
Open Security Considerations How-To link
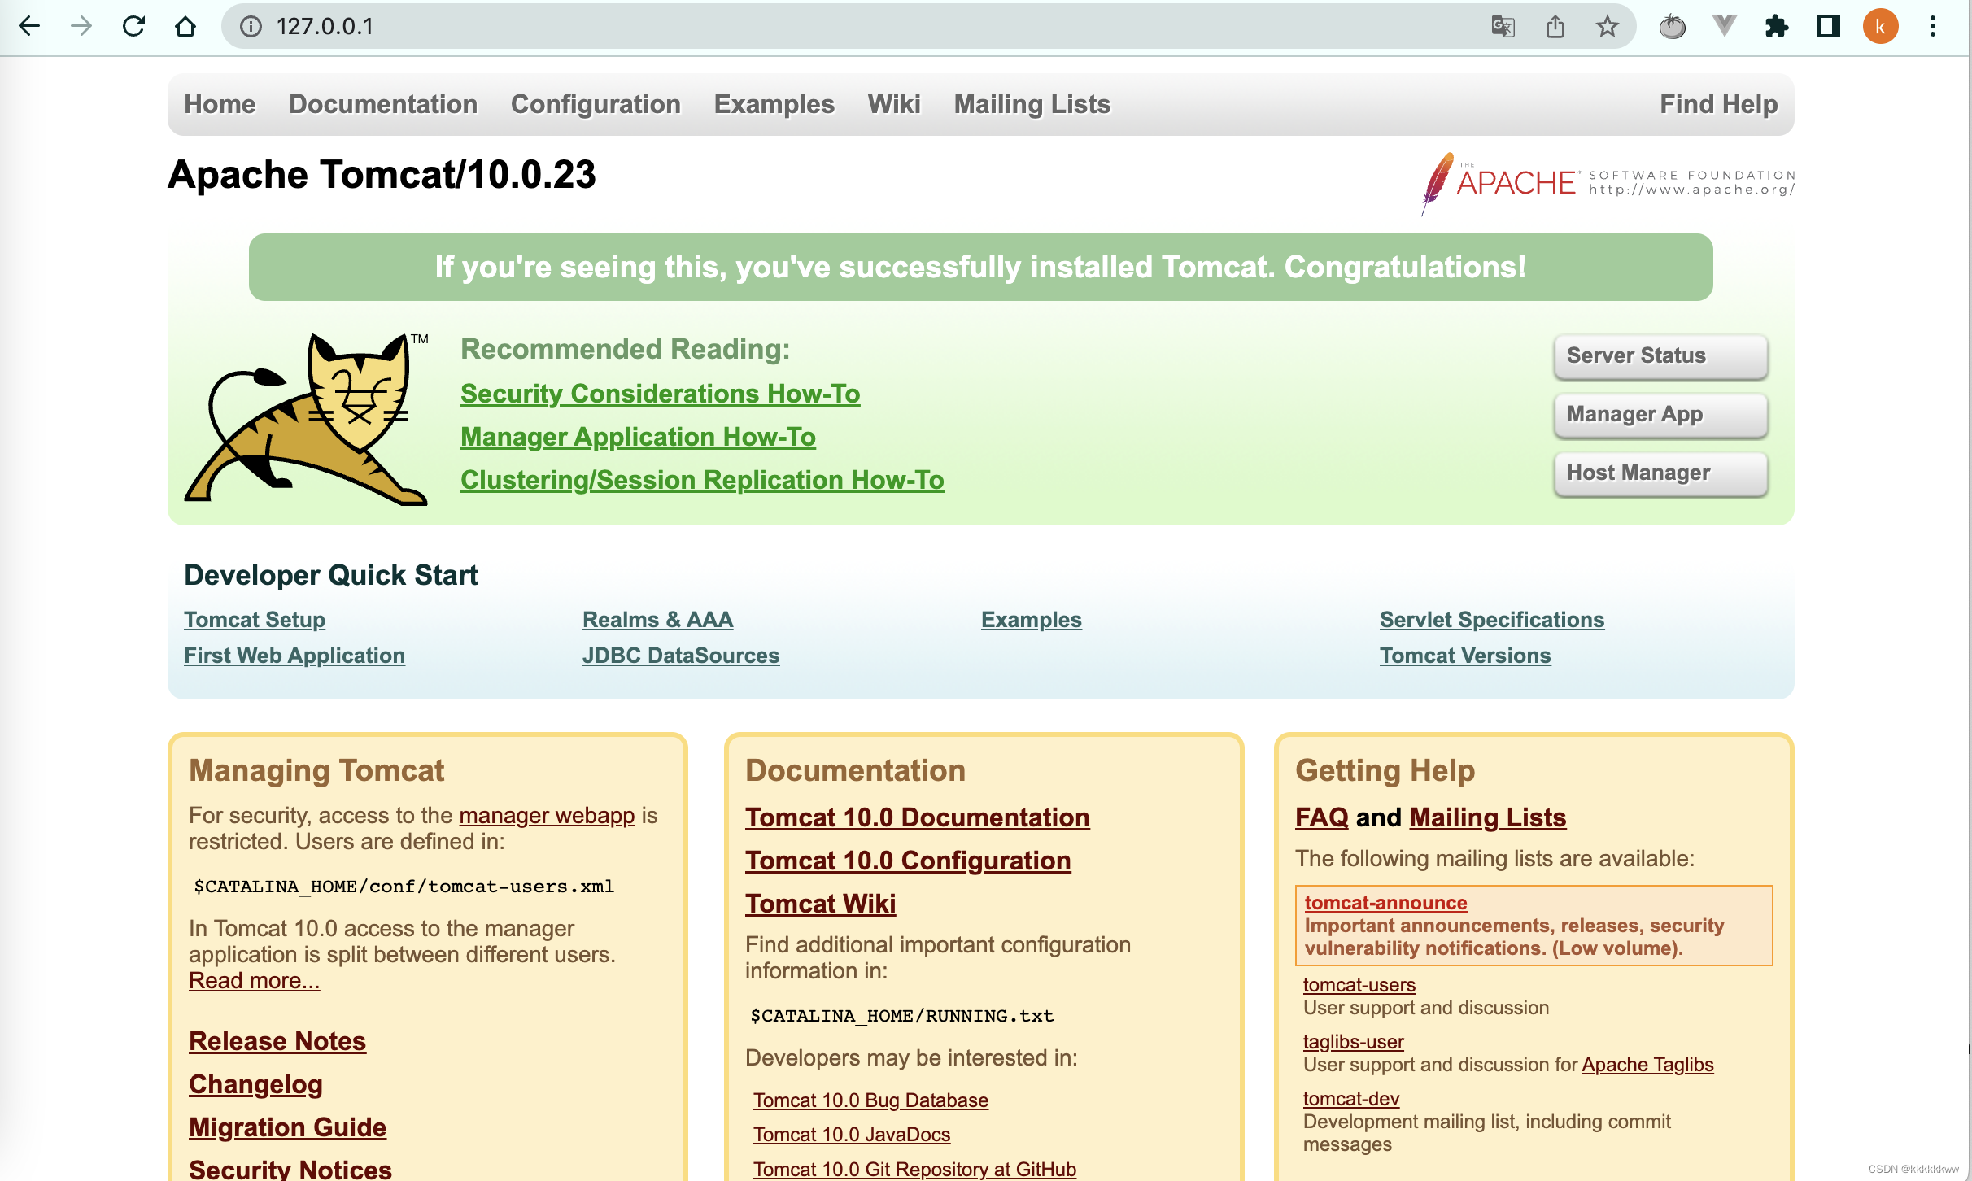click(x=661, y=394)
